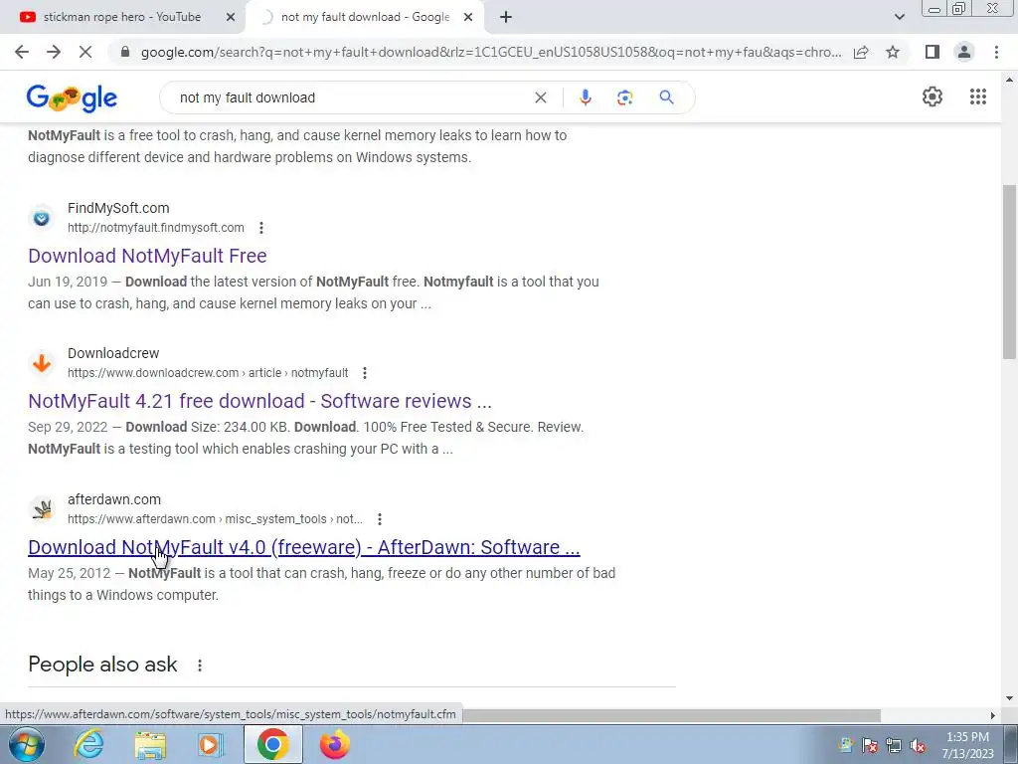Open Windows Explorer from the taskbar
The width and height of the screenshot is (1018, 764).
pos(150,744)
